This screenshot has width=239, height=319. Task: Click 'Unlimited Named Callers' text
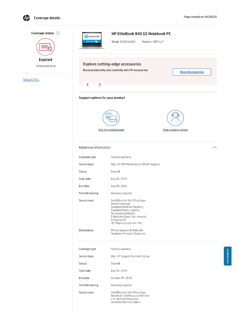pyautogui.click(x=125, y=302)
